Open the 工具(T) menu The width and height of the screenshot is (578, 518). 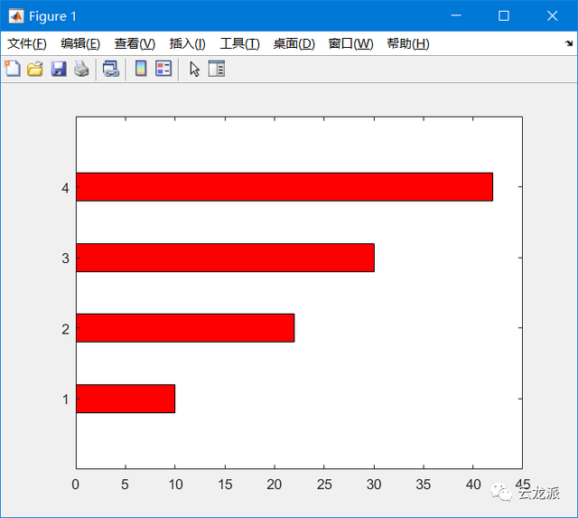pos(239,43)
